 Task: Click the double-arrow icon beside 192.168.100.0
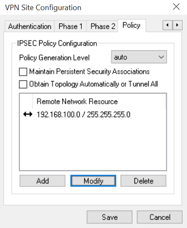point(28,114)
